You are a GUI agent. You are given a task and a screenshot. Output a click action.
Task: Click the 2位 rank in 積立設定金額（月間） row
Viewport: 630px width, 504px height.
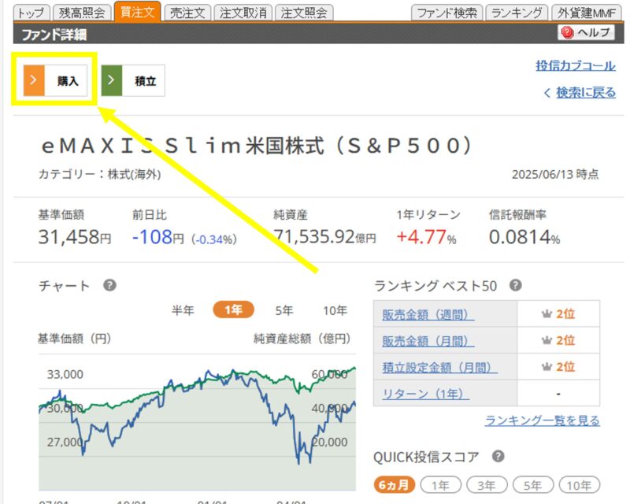point(565,367)
